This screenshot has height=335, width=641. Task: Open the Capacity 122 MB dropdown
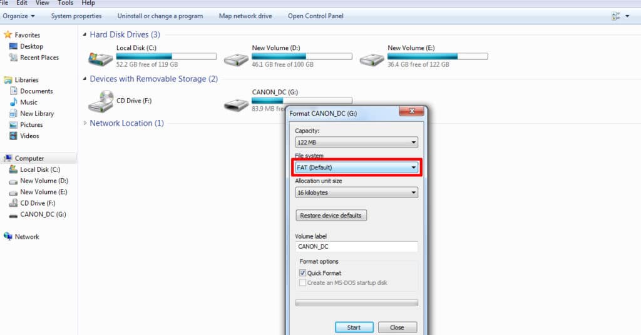[356, 142]
